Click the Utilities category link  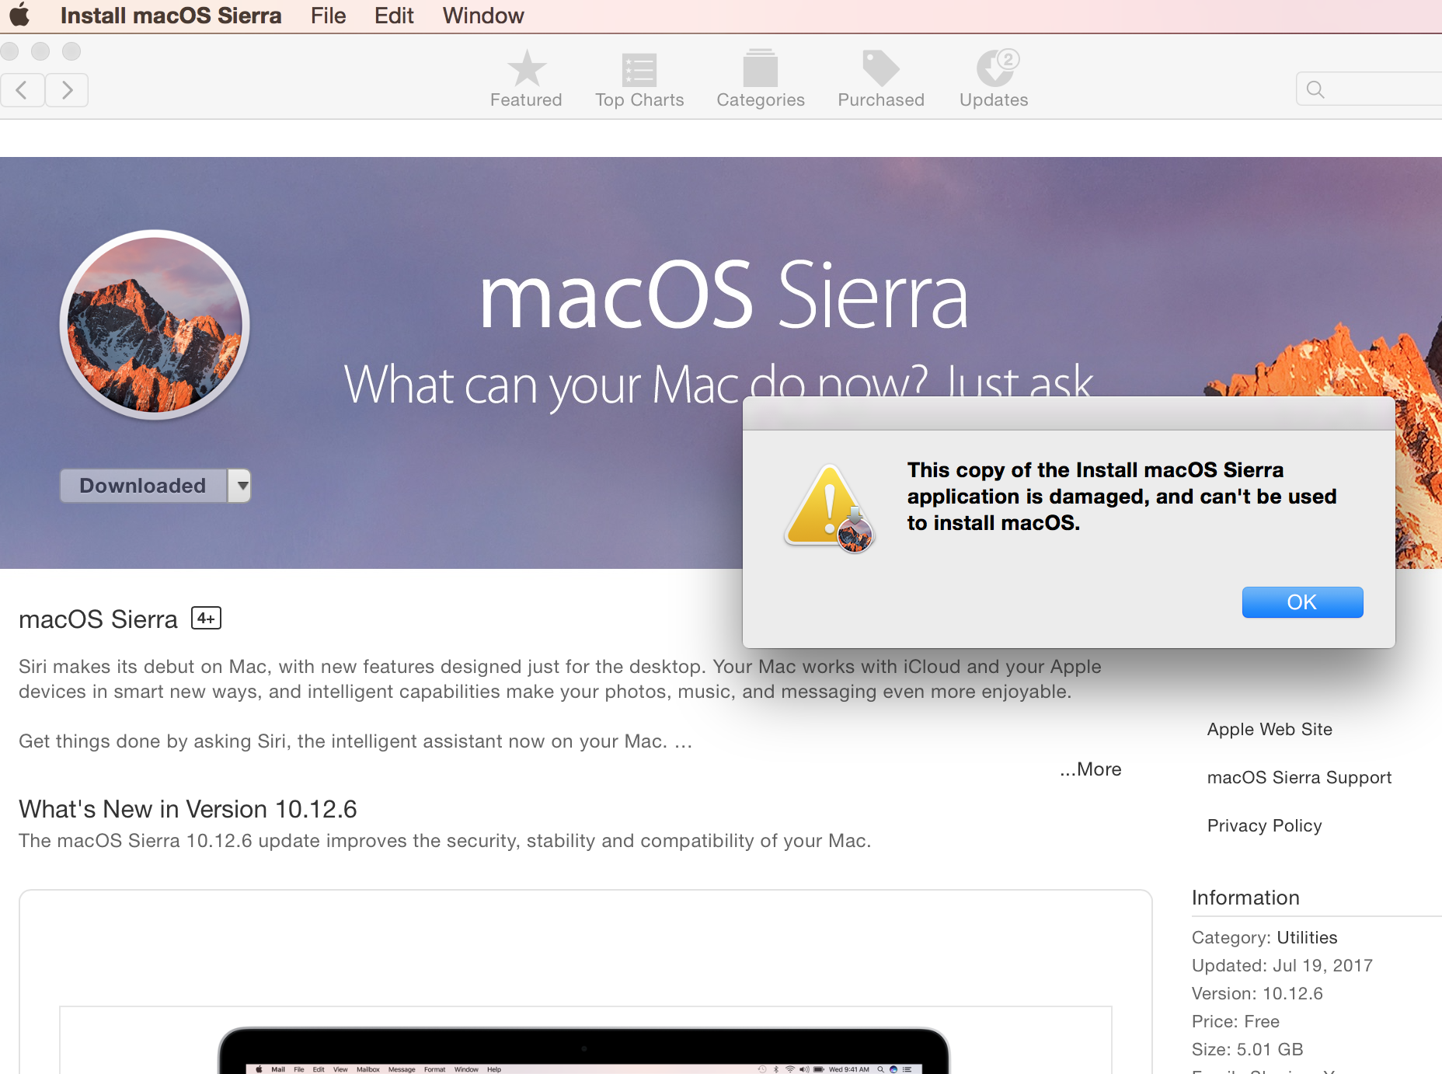1307,937
